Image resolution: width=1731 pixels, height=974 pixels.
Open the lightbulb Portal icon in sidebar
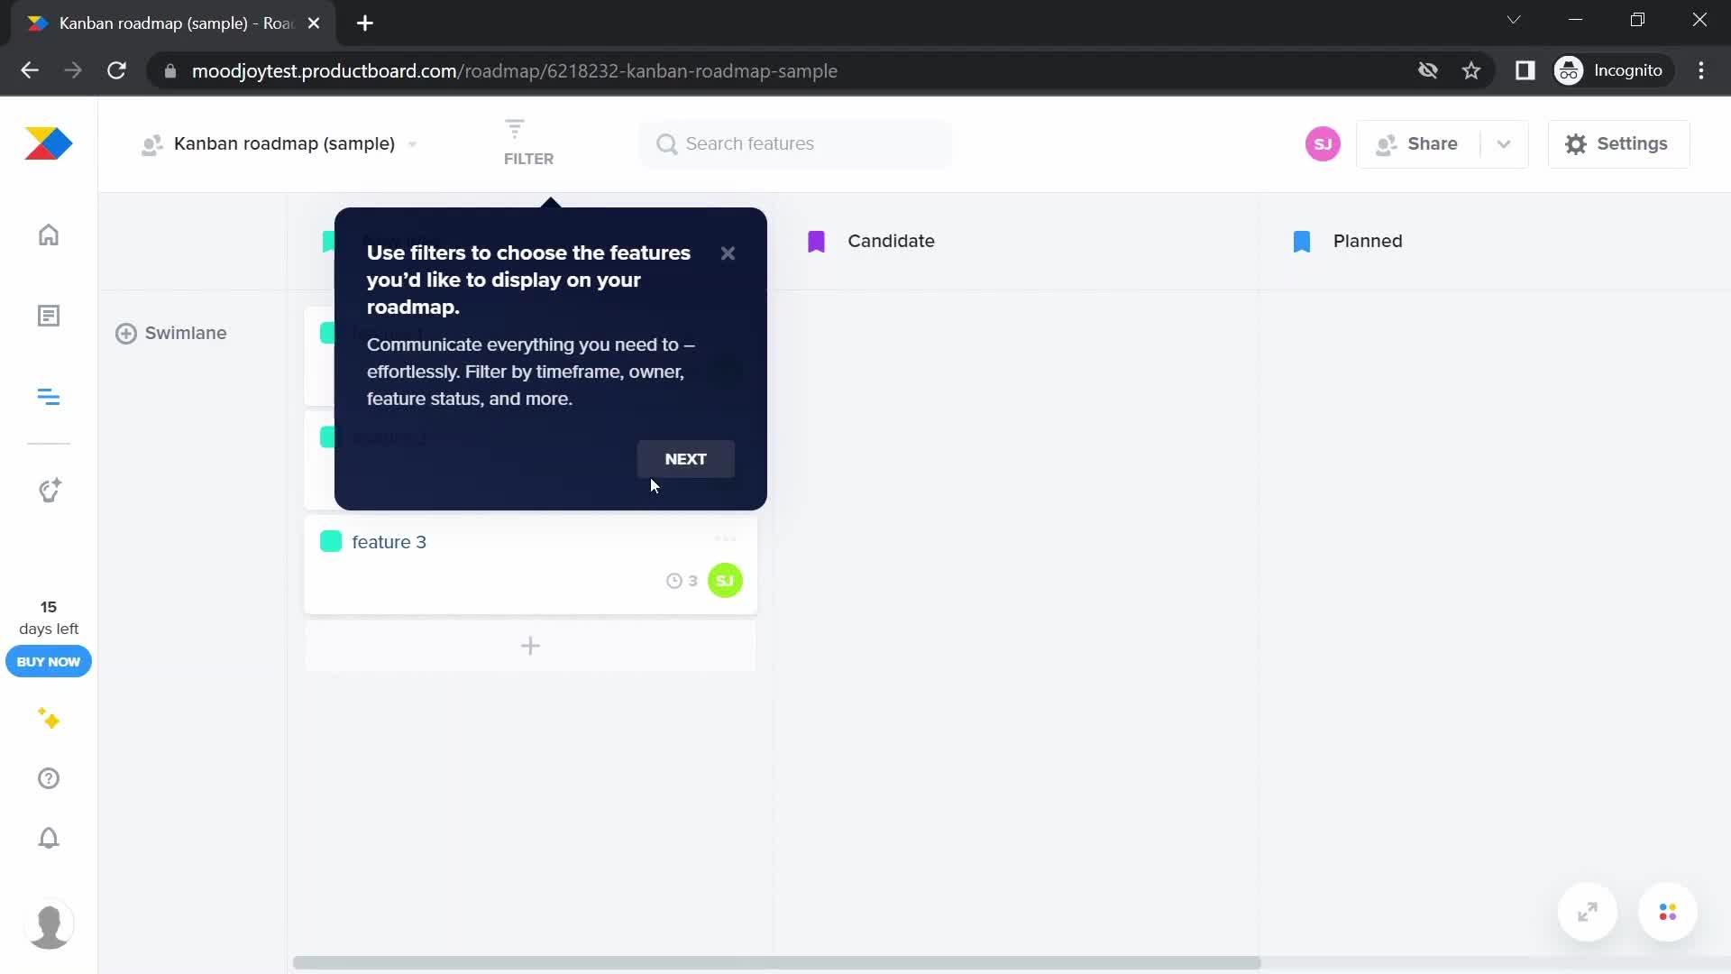click(50, 490)
